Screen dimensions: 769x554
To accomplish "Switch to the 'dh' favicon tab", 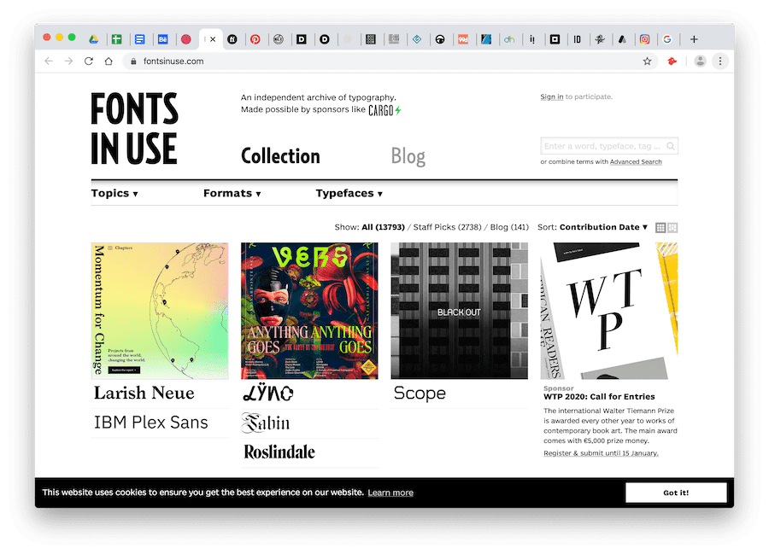I will tap(509, 39).
